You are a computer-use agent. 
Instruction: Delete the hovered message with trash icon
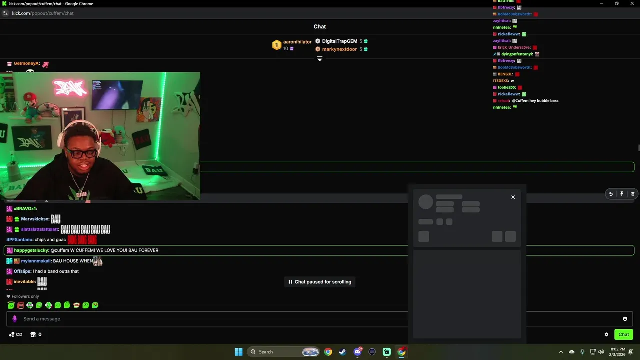point(633,194)
